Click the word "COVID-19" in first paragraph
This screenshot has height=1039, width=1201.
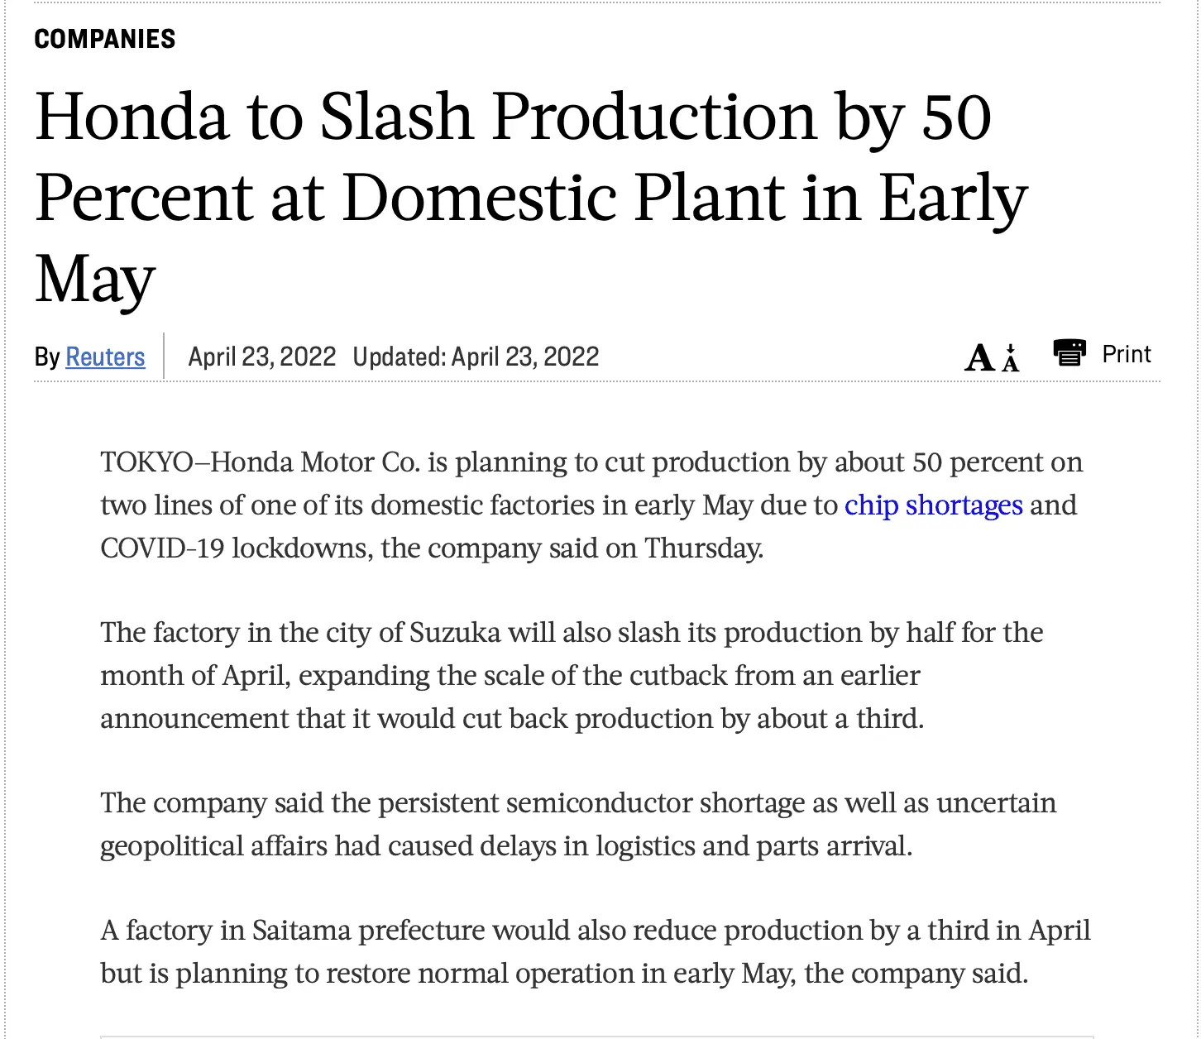162,548
